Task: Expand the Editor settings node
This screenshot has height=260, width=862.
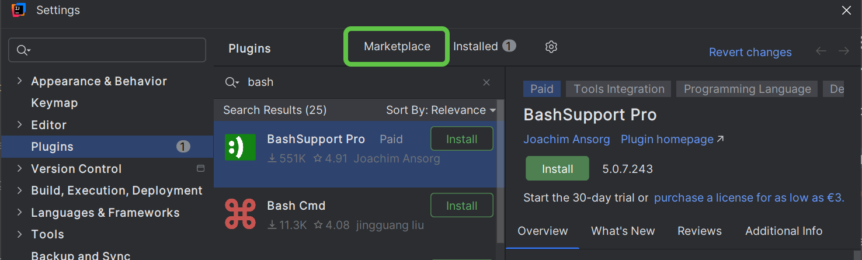Action: coord(20,125)
